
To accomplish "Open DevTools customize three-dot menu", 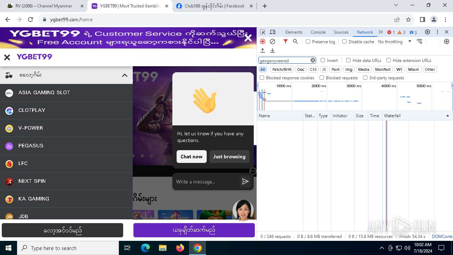I will coord(437,32).
